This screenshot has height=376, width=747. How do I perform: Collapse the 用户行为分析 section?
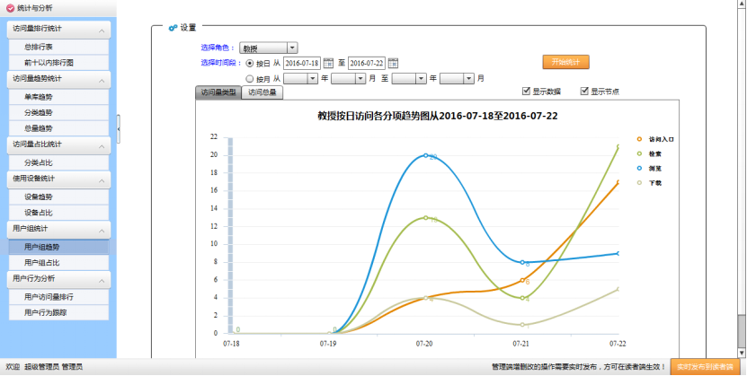(102, 280)
